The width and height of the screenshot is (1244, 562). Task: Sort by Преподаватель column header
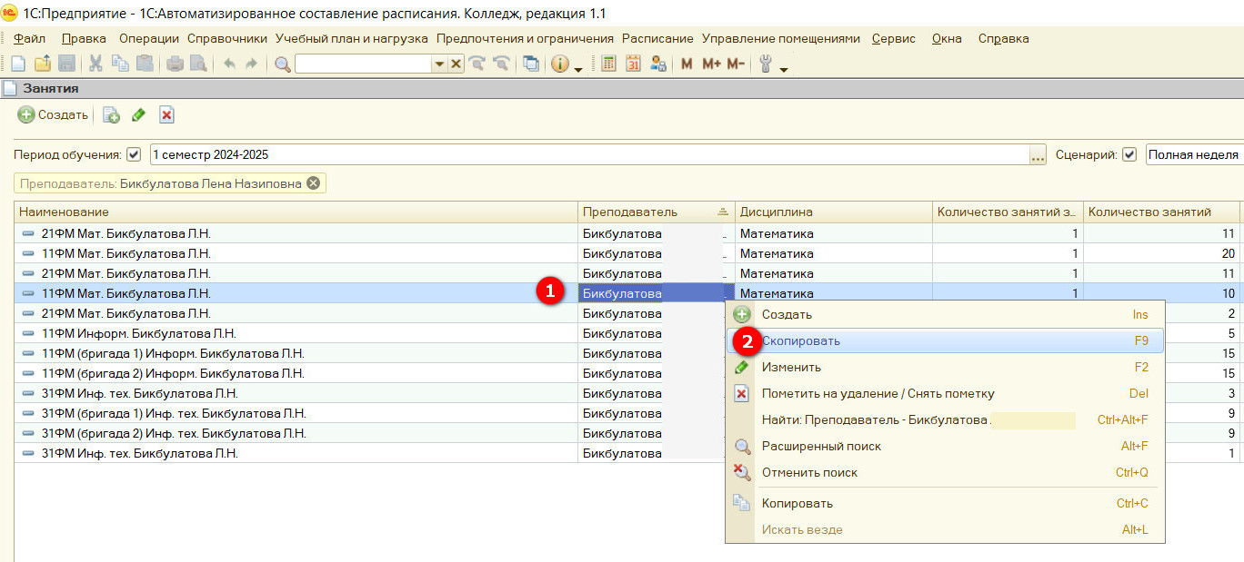tap(656, 212)
